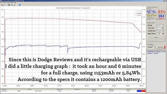This screenshot has width=167, height=94.
Task: Click the Test Val input field
Action: click(x=159, y=28)
